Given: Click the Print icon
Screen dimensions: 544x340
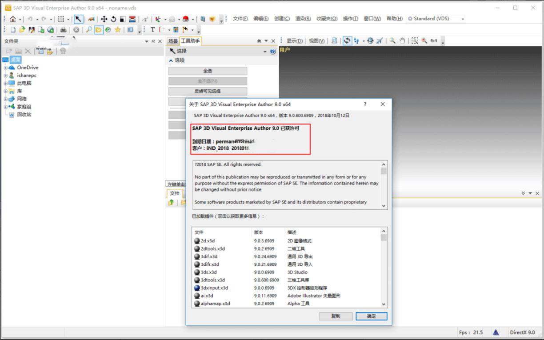Looking at the screenshot, I should 63,30.
